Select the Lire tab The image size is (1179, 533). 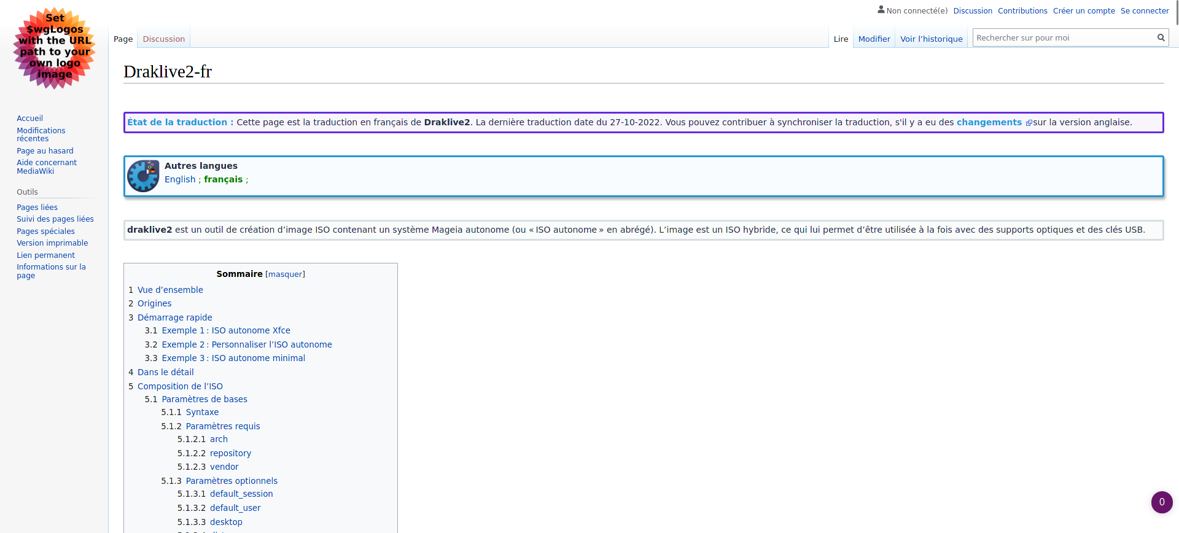pos(841,39)
